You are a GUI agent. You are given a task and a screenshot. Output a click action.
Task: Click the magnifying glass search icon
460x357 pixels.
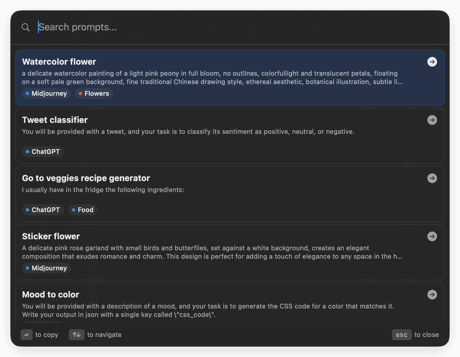click(x=26, y=27)
